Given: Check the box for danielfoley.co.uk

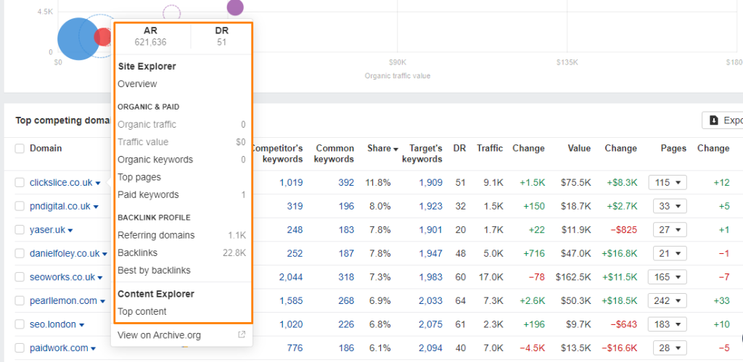Looking at the screenshot, I should point(20,253).
